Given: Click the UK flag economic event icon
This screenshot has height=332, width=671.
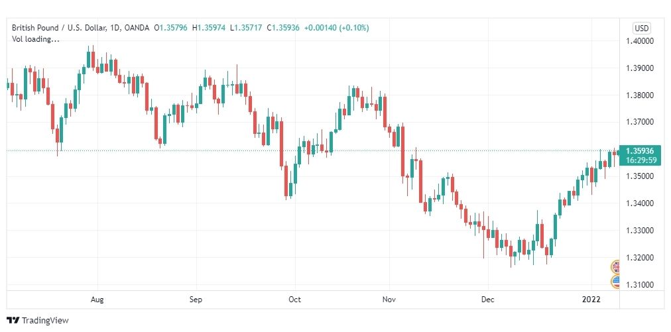Looking at the screenshot, I should [x=615, y=267].
